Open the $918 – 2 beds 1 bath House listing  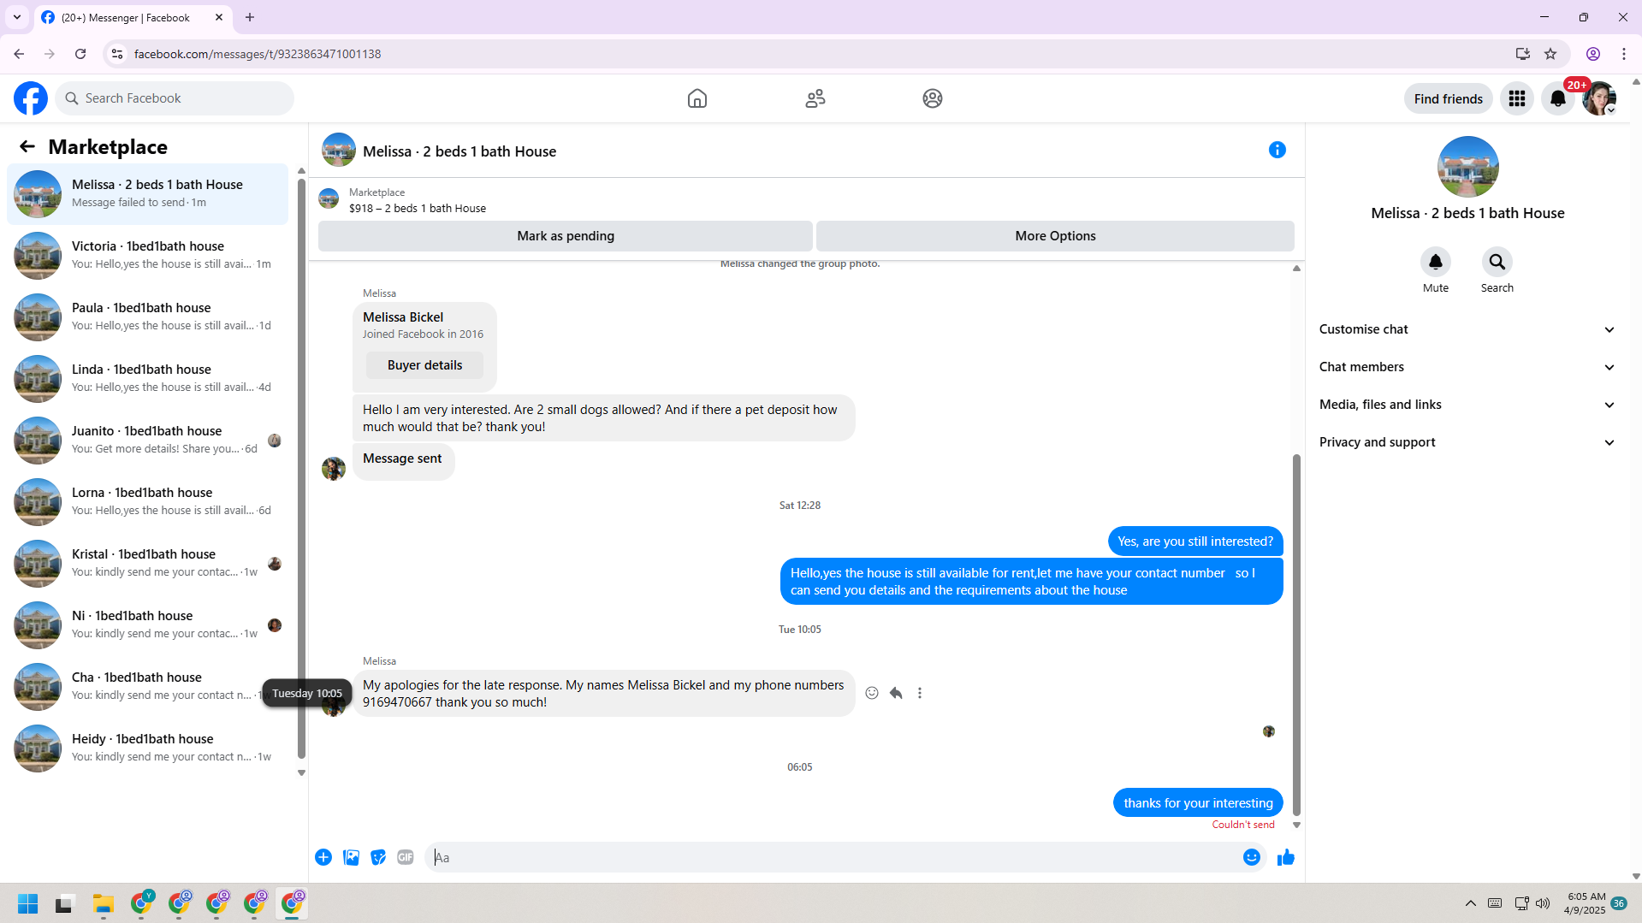click(x=418, y=208)
